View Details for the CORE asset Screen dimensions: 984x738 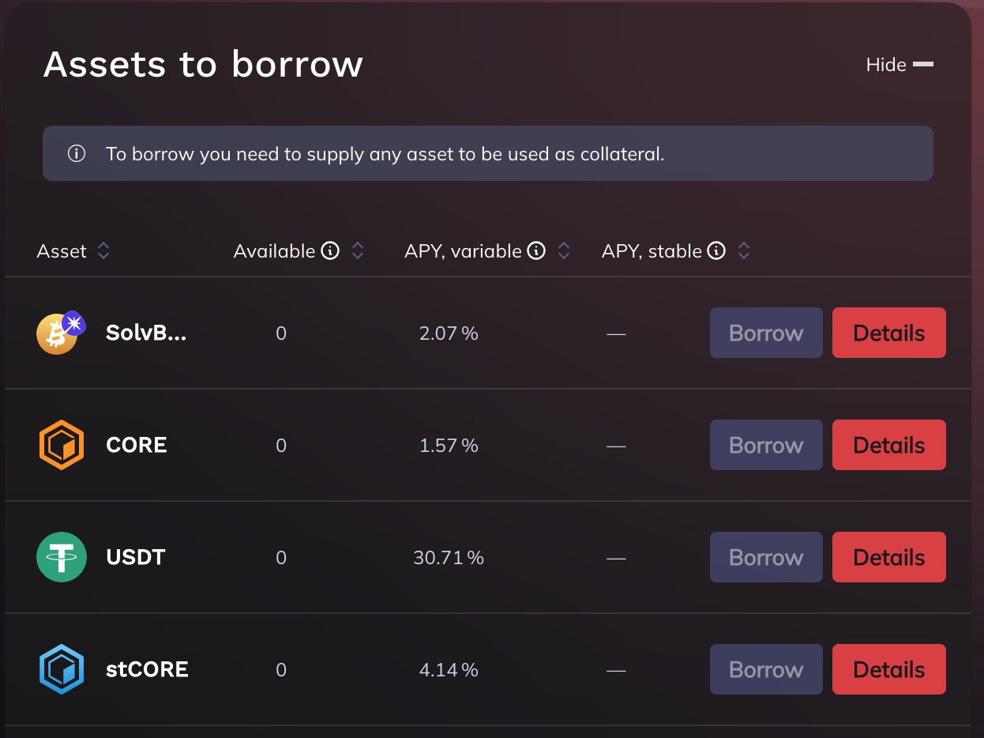(888, 445)
